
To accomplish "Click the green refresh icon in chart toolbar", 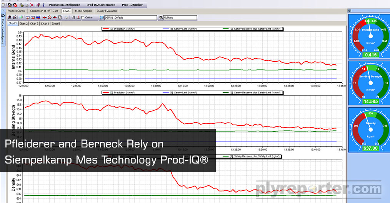I will pos(21,18).
